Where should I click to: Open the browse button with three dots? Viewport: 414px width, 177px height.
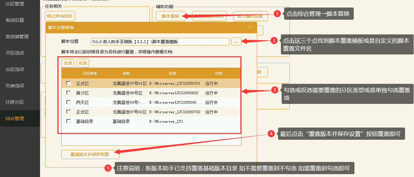click(236, 42)
